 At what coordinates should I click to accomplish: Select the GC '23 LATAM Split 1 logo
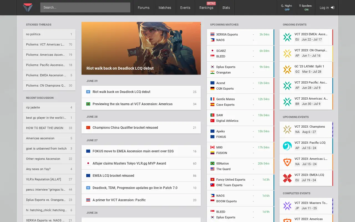tap(287, 69)
